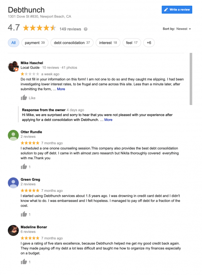Open Green Greg's blue avatar
The image size is (202, 275).
pyautogui.click(x=13, y=182)
